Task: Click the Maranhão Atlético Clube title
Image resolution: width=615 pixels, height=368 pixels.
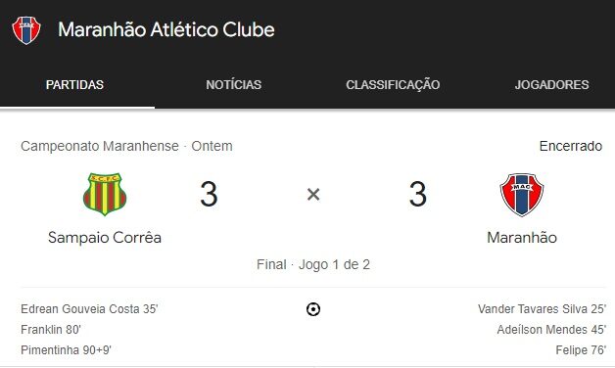Action: click(166, 29)
